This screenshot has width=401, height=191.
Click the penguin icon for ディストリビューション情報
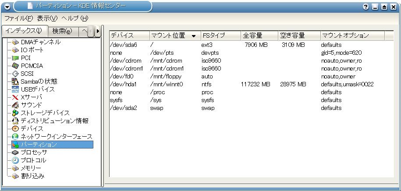[15, 121]
